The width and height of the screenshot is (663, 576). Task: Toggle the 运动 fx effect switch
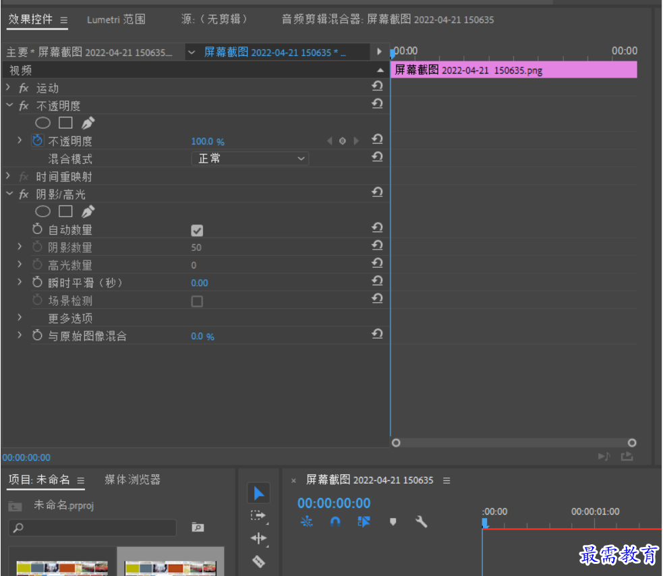[24, 88]
